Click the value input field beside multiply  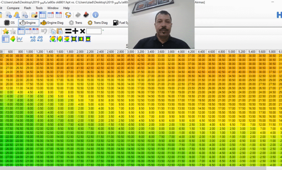pyautogui.click(x=94, y=31)
